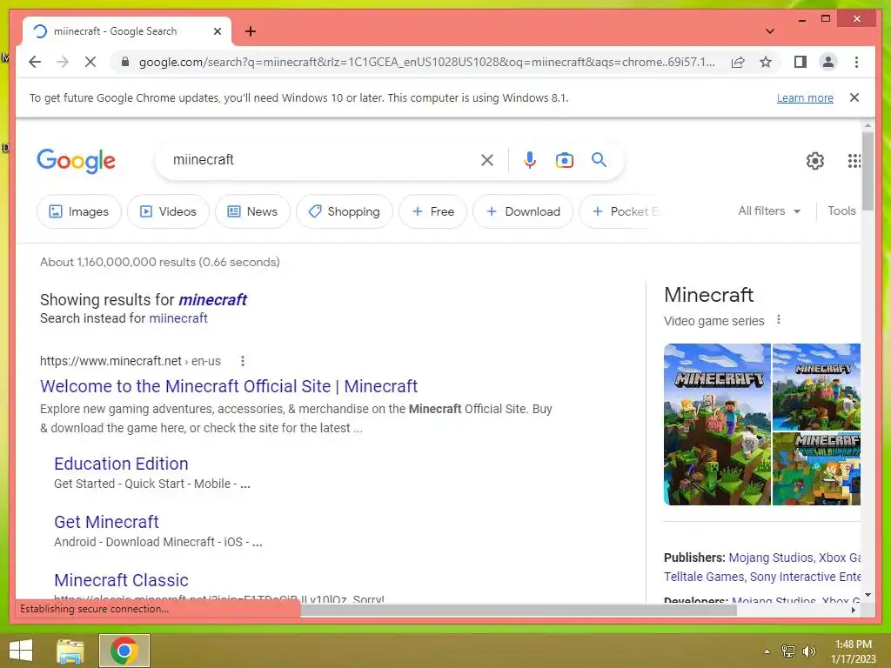Screen dimensions: 891x668
Task: Open options for minecraft.net result
Action: (x=243, y=361)
